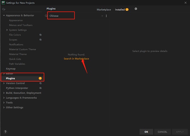
Task: Open the plugins gear settings menu
Action: point(136,9)
